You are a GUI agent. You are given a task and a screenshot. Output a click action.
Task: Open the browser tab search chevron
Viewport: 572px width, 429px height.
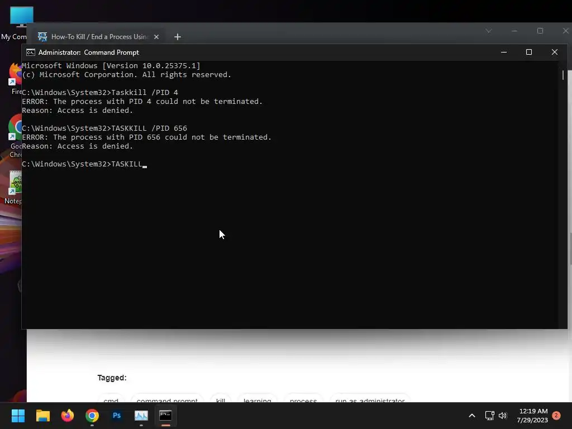(488, 31)
